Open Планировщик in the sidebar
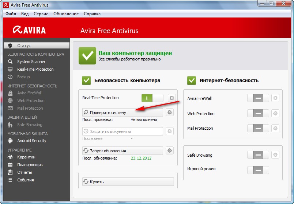Viewport: 294px width, 204px height. pyautogui.click(x=30, y=165)
